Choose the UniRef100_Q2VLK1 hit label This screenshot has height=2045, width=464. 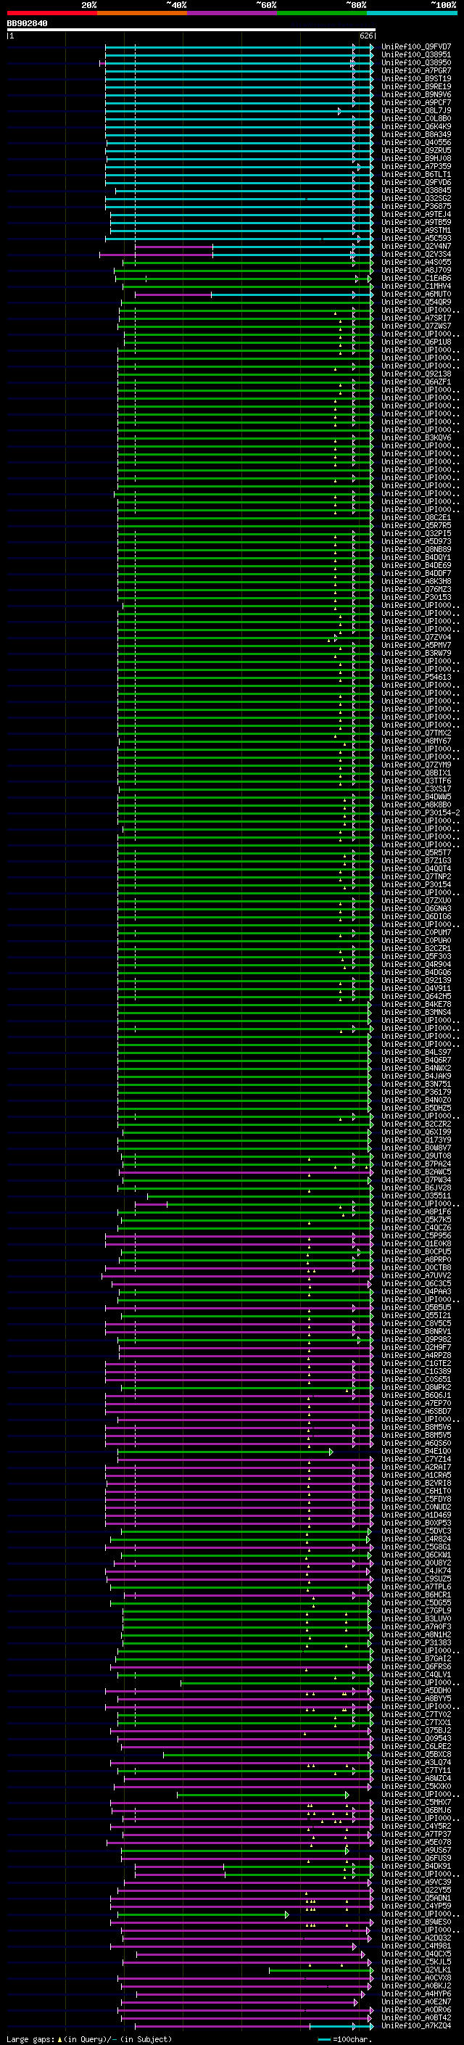pyautogui.click(x=416, y=1970)
